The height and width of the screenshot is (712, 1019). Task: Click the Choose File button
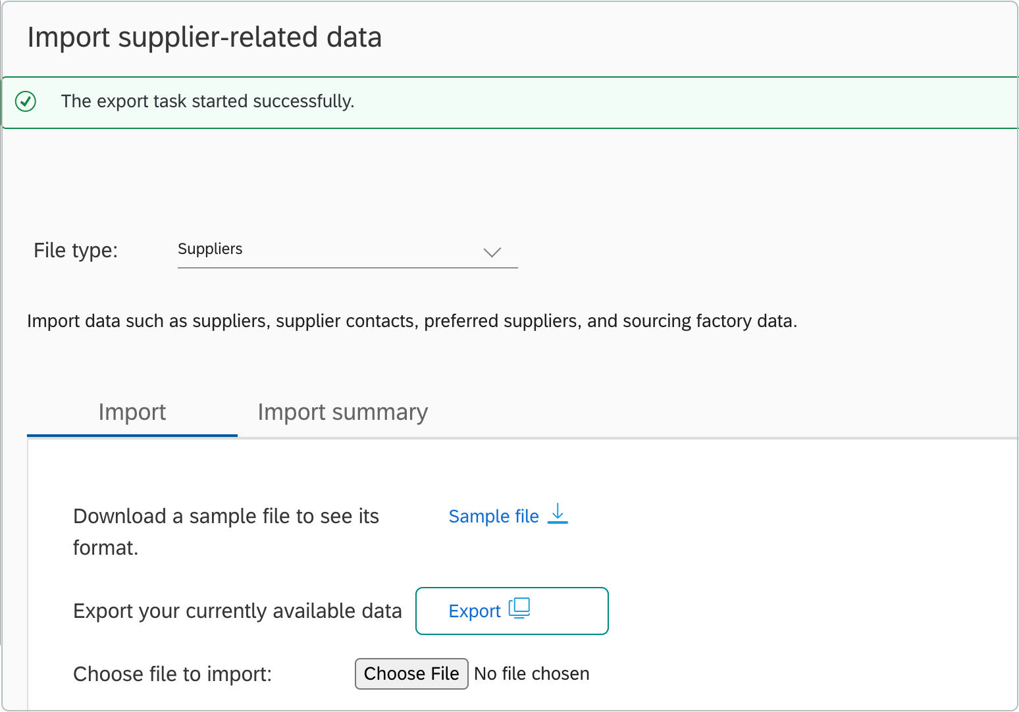tap(411, 674)
